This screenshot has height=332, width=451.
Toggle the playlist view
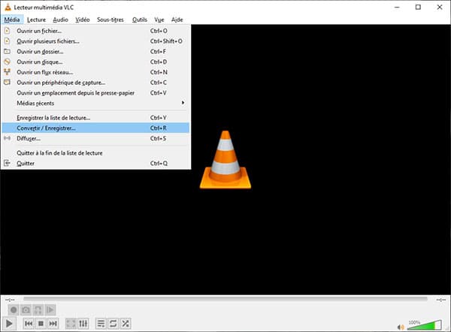coord(101,324)
